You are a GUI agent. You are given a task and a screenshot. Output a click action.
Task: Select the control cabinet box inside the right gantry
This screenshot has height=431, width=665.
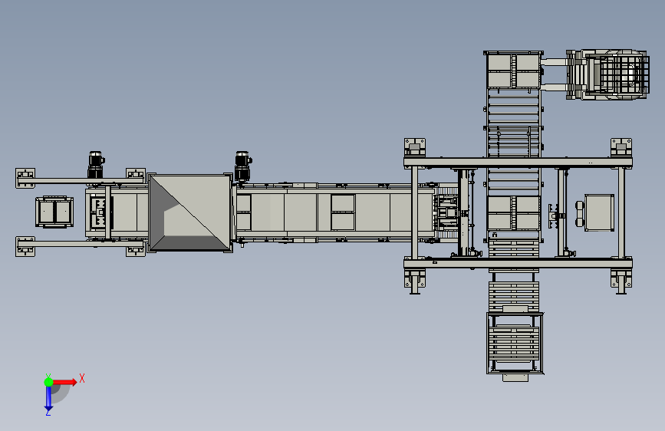pos(599,212)
